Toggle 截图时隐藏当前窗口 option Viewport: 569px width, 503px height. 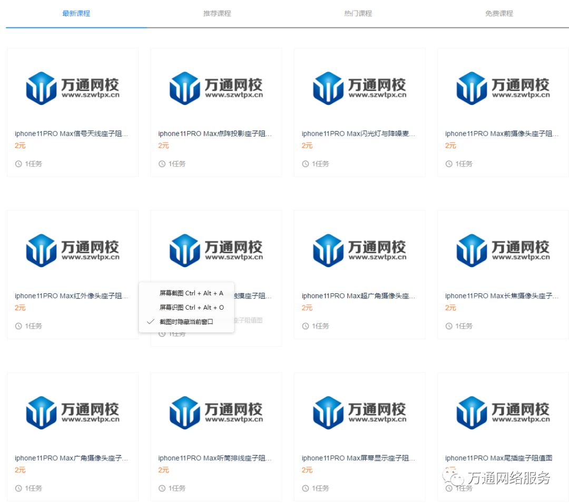coord(186,322)
